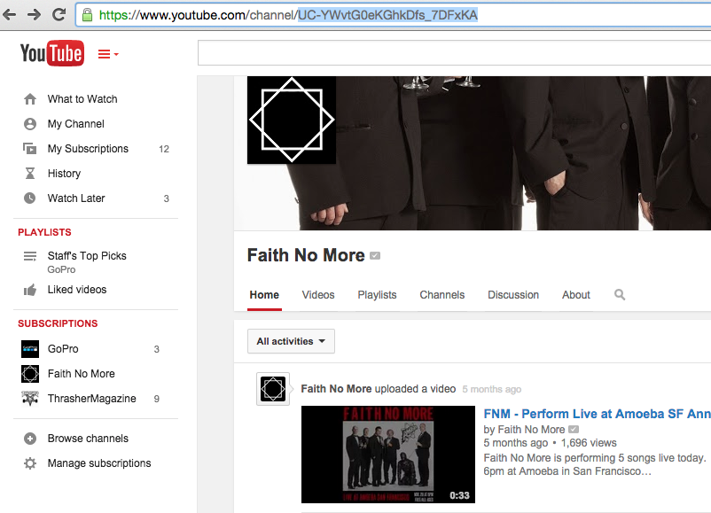Screen dimensions: 711x513
Task: Click the channel search magnifier icon
Action: pyautogui.click(x=620, y=295)
